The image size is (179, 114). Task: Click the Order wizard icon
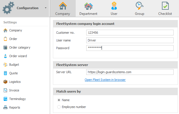point(5,56)
